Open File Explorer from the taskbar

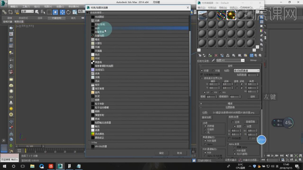coord(32,166)
